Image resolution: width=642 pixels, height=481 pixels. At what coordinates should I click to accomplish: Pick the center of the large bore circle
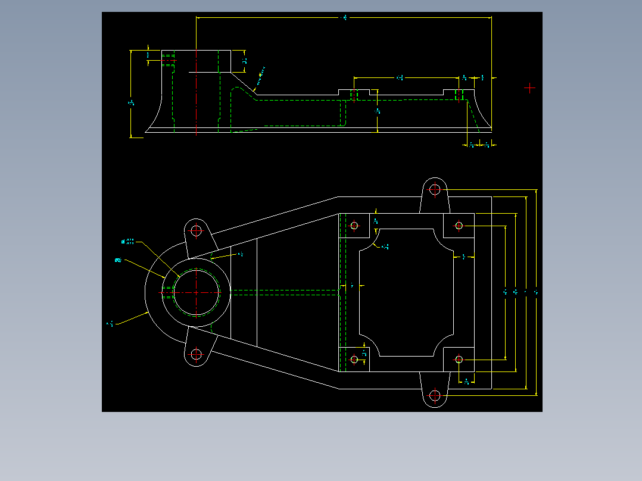[x=196, y=292]
